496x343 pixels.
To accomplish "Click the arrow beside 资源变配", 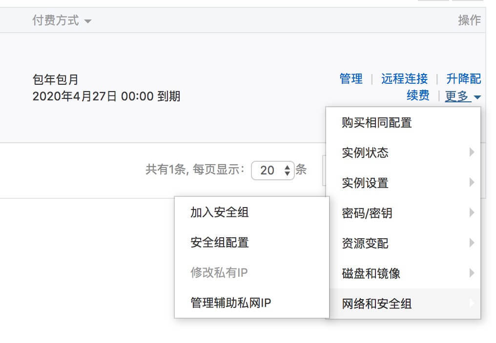I will [x=472, y=243].
